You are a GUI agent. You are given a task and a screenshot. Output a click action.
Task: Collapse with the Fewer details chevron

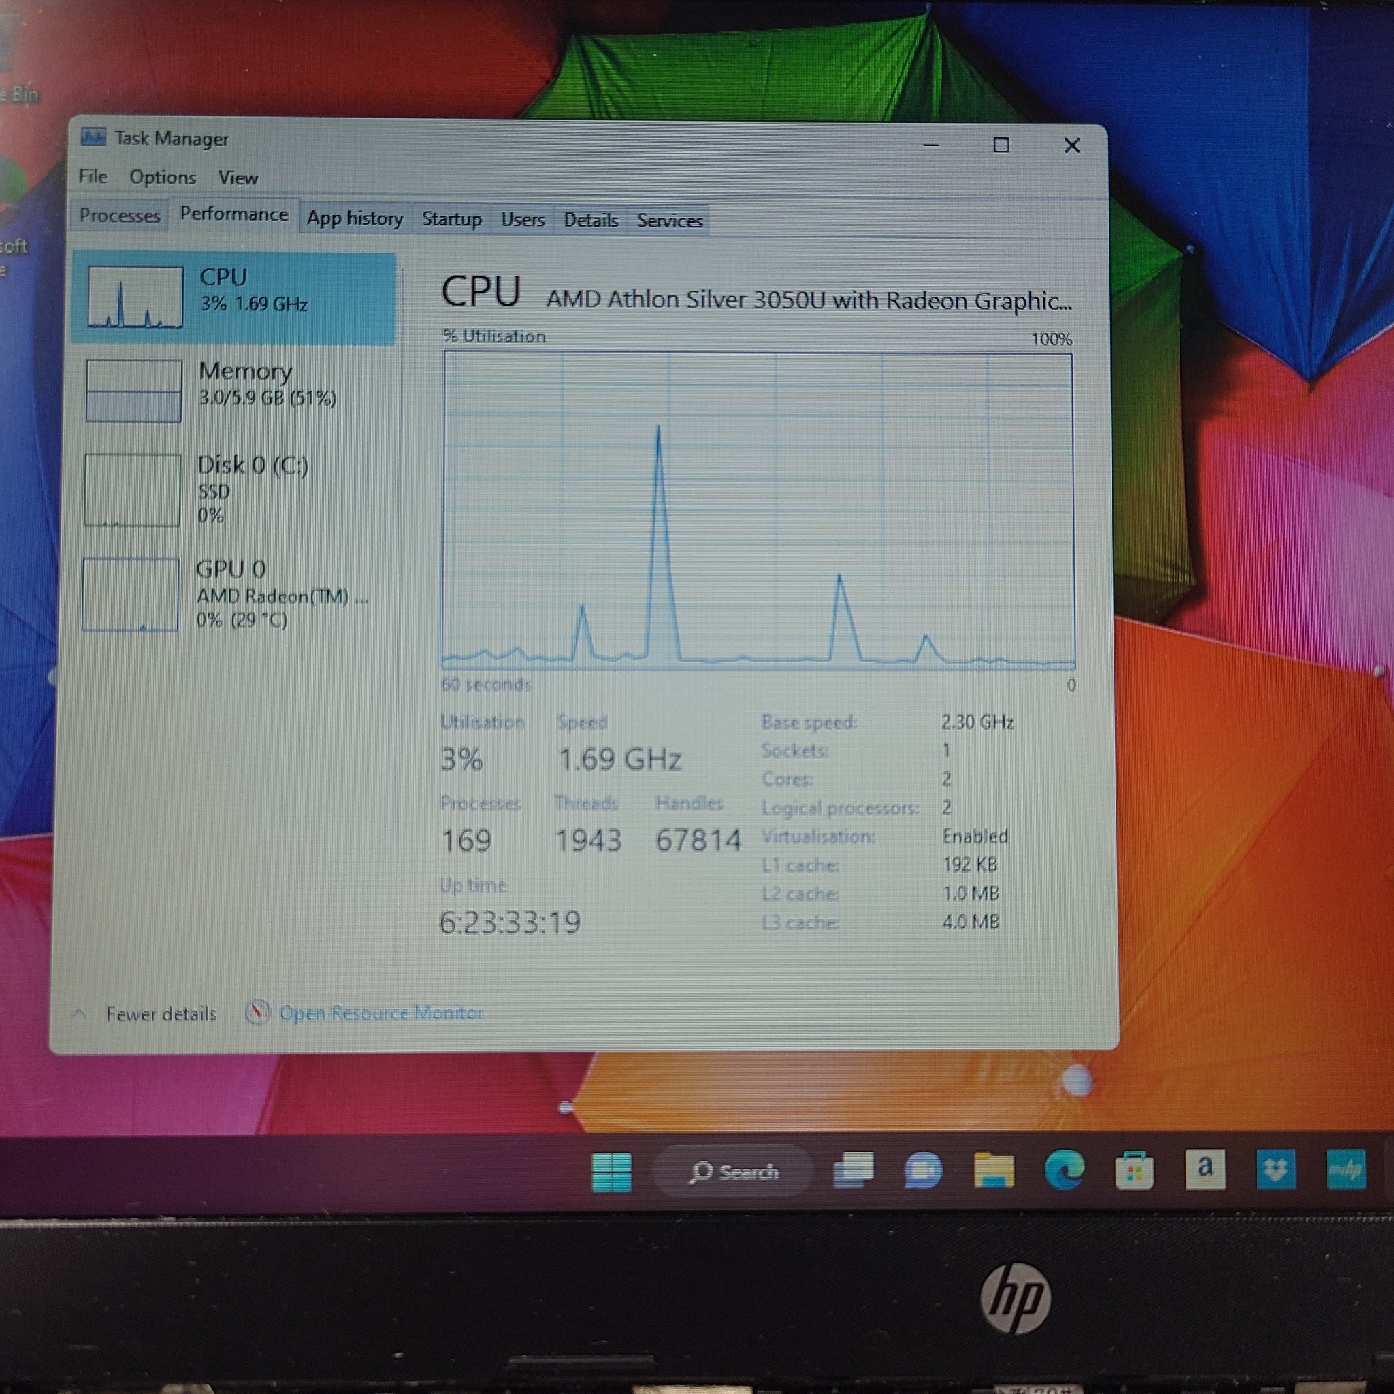click(x=80, y=1014)
